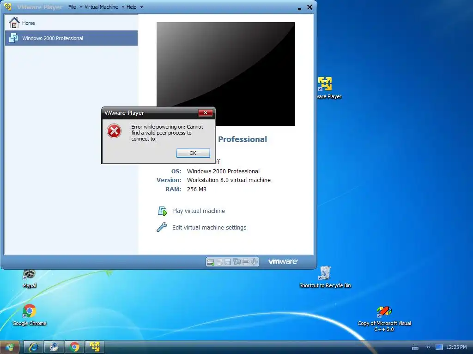Screen dimensions: 473x354
Task: Expand the Virtual Machine dropdown arrow
Action: (123, 7)
